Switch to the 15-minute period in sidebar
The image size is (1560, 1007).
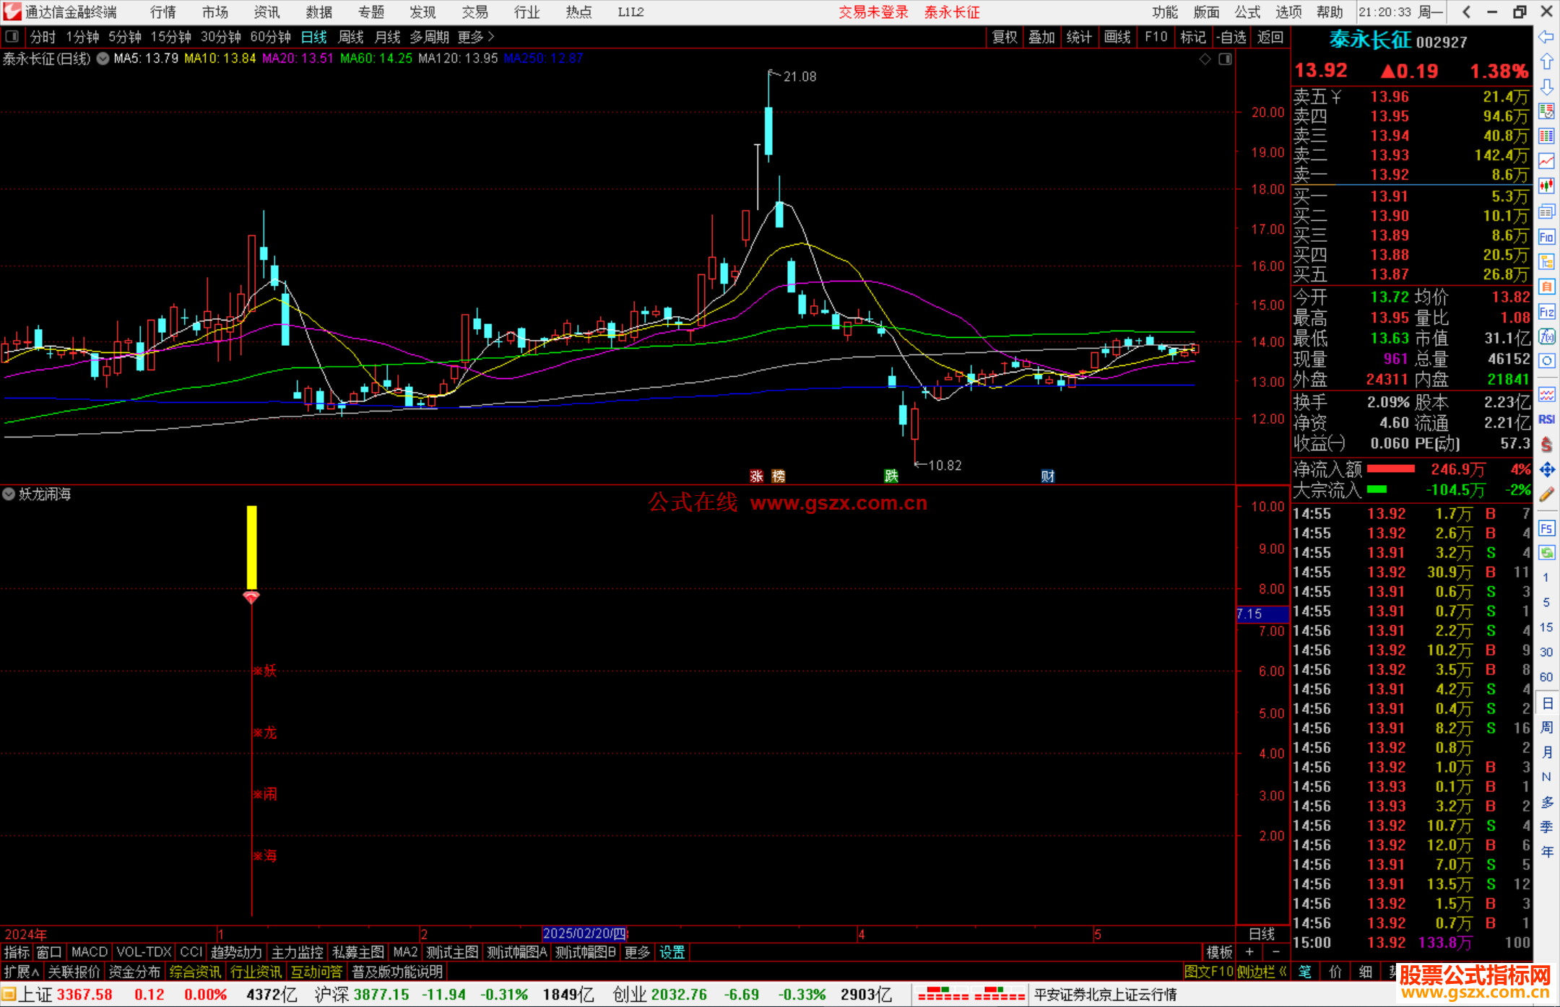click(x=1546, y=627)
